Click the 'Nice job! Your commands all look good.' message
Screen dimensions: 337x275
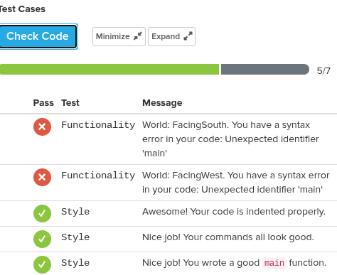(x=228, y=237)
